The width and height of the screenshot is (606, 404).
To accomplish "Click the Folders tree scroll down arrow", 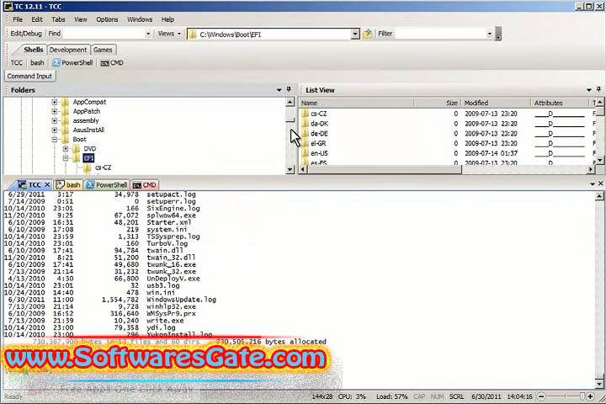I will click(290, 169).
